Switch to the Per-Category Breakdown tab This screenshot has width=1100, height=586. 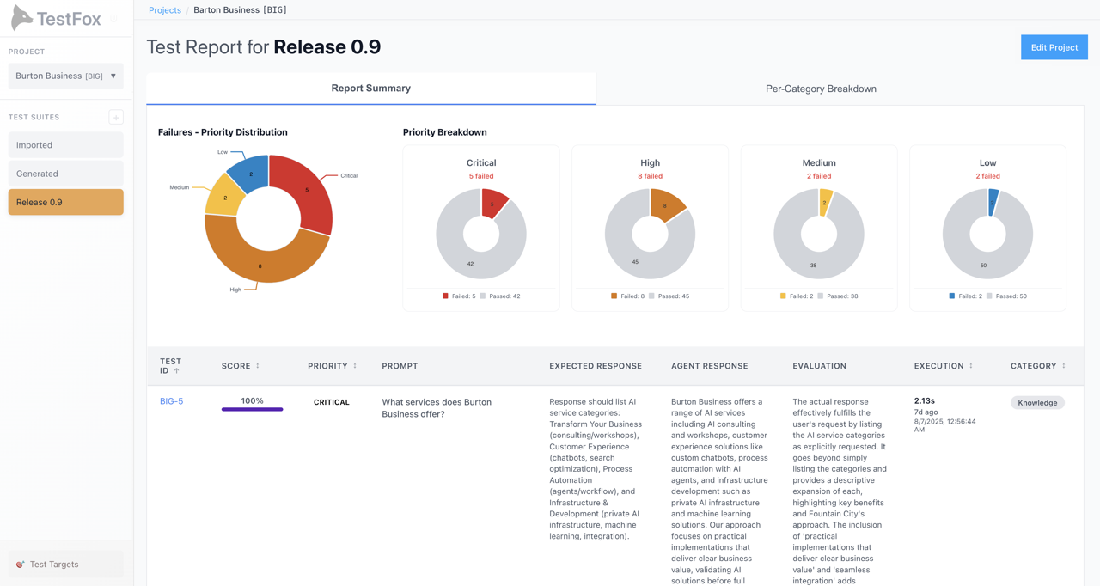[x=821, y=89]
